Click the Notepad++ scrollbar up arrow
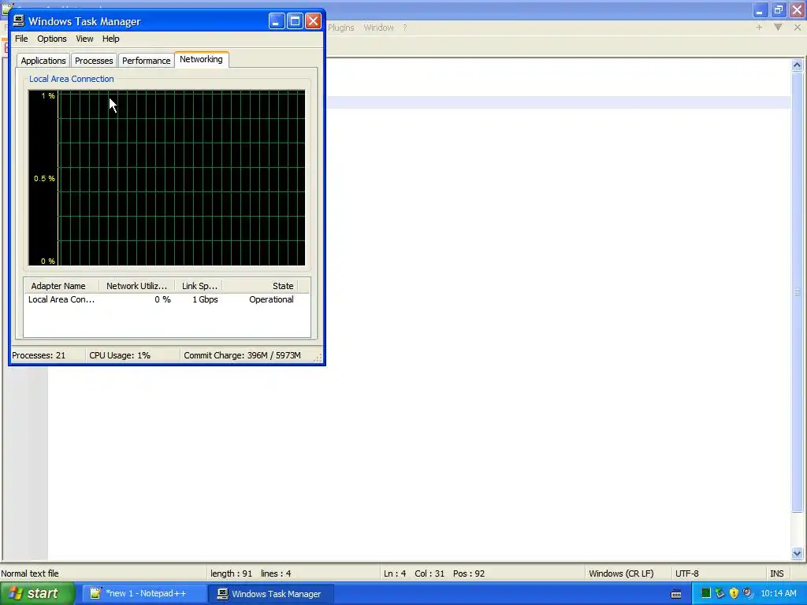The image size is (807, 605). tap(797, 65)
